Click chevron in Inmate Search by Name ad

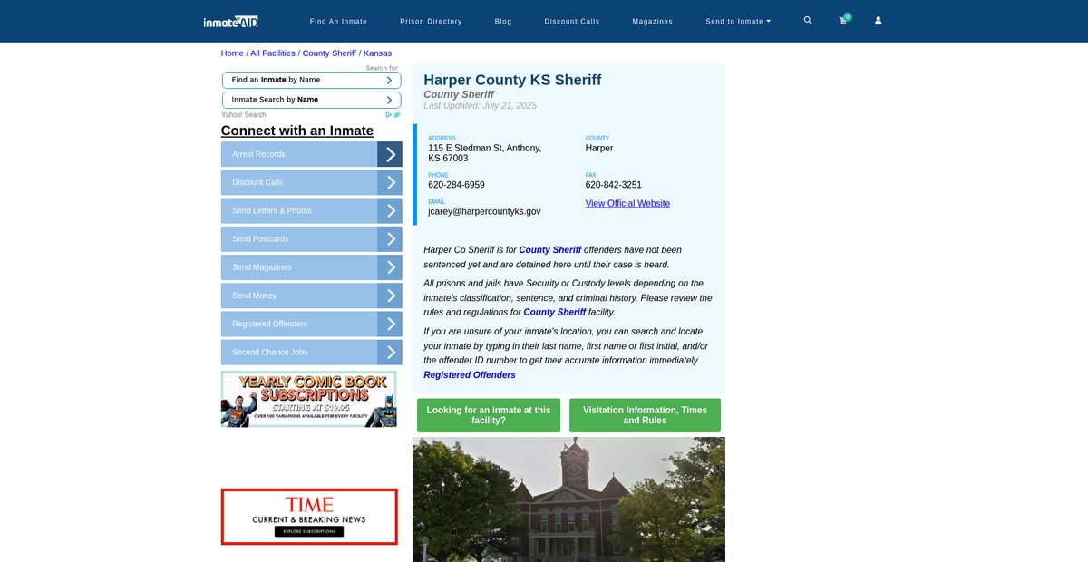click(x=389, y=100)
